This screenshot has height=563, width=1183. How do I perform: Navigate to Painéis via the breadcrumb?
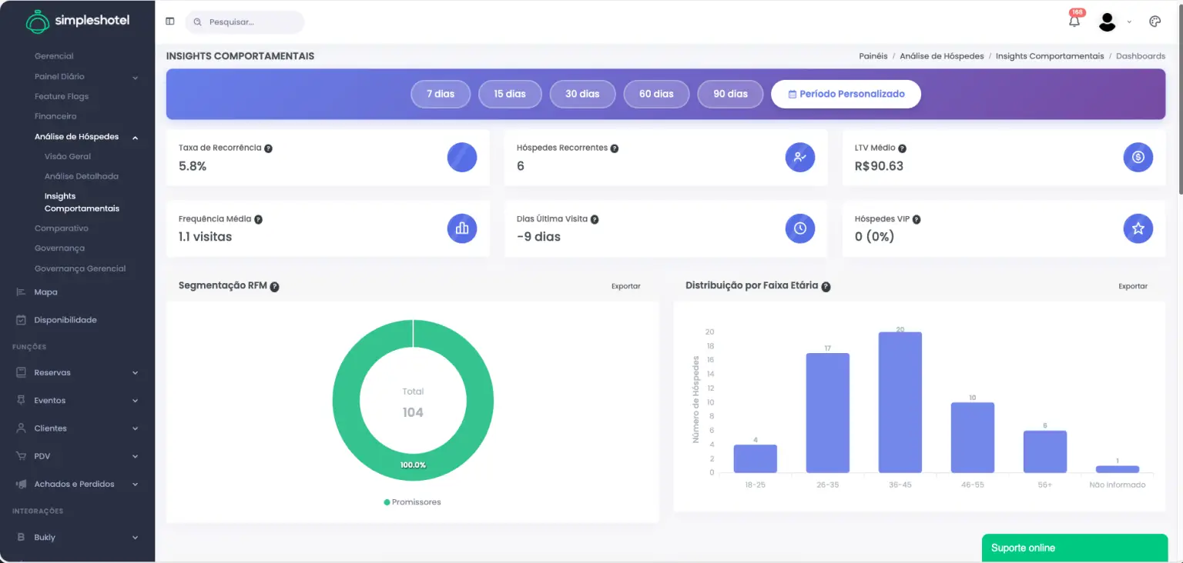point(874,55)
